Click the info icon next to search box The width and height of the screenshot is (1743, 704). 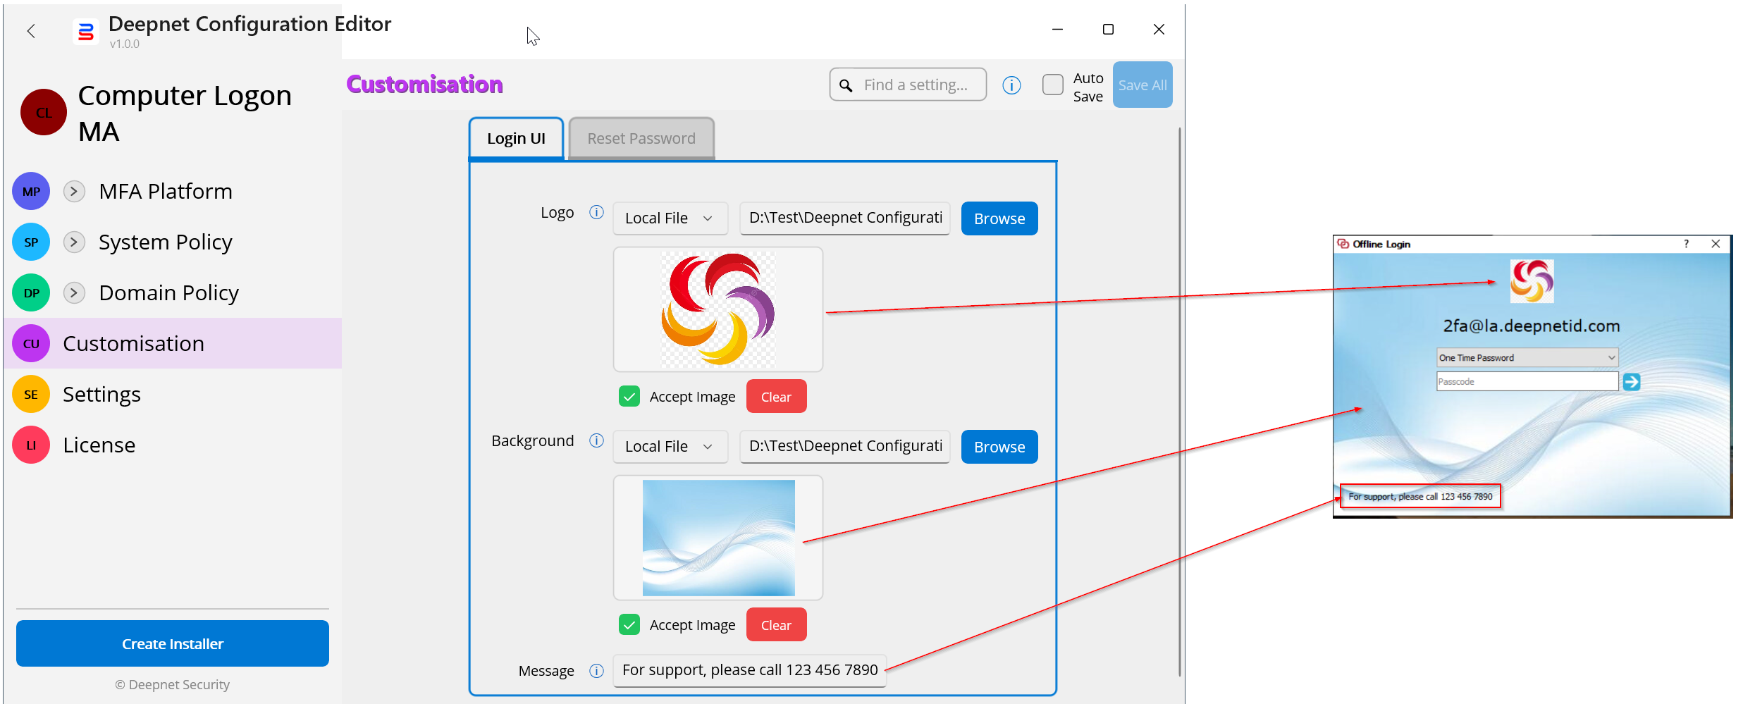point(1011,85)
